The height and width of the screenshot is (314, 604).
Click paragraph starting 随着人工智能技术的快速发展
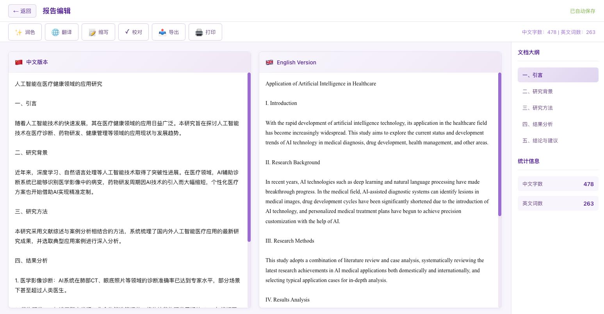click(x=127, y=128)
